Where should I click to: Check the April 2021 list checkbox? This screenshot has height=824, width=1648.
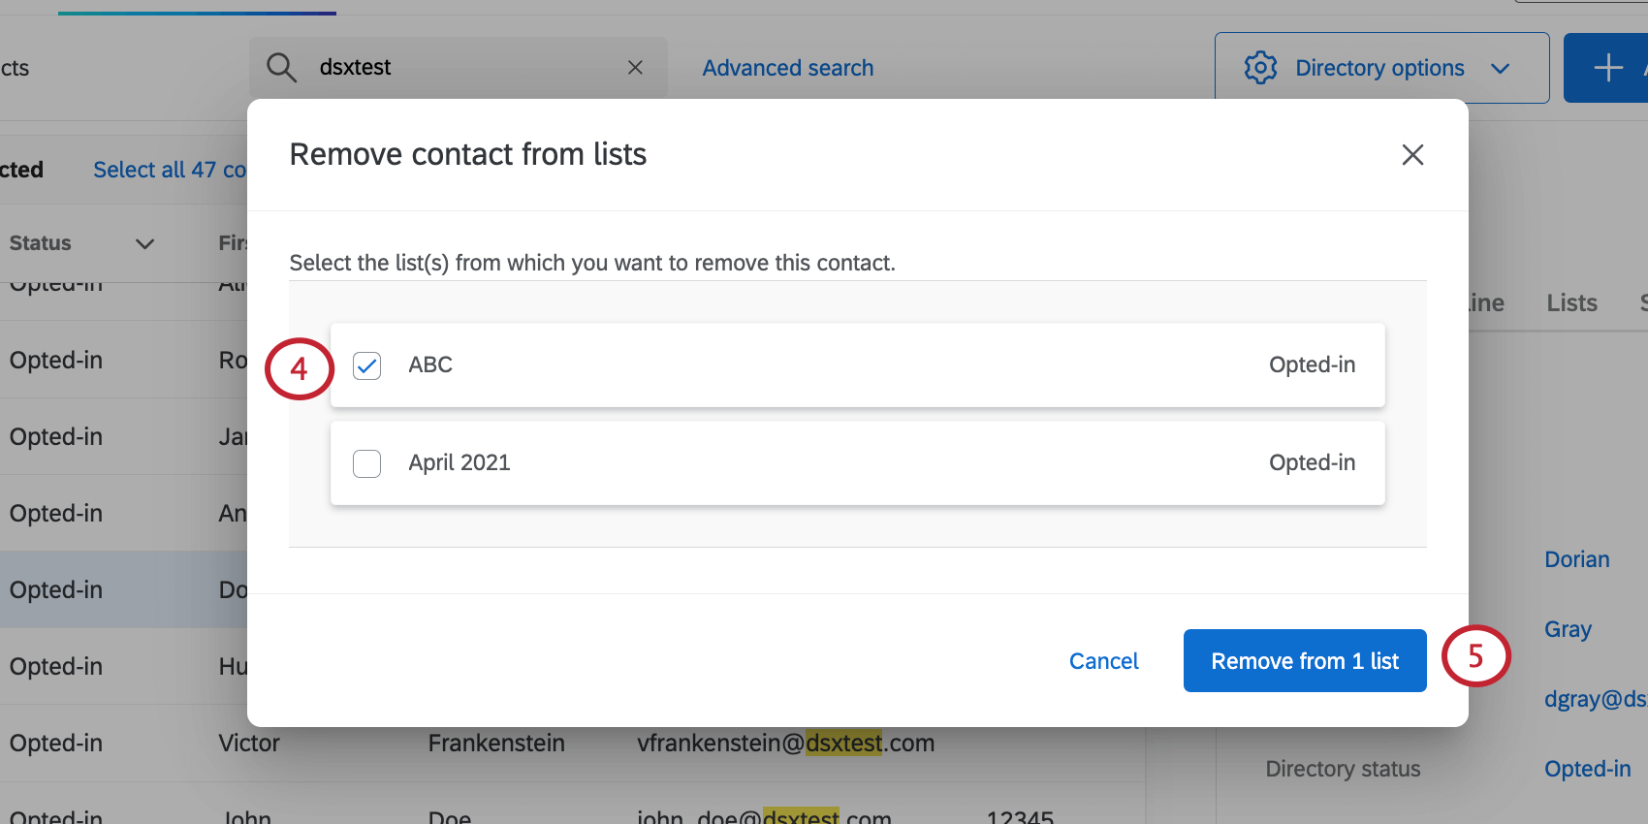pos(366,463)
